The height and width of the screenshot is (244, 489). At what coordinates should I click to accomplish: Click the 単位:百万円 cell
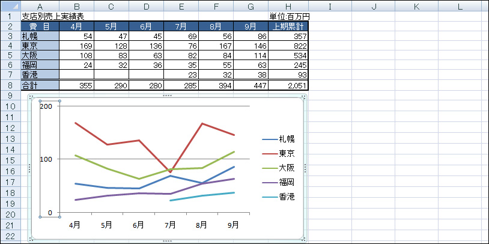click(288, 16)
